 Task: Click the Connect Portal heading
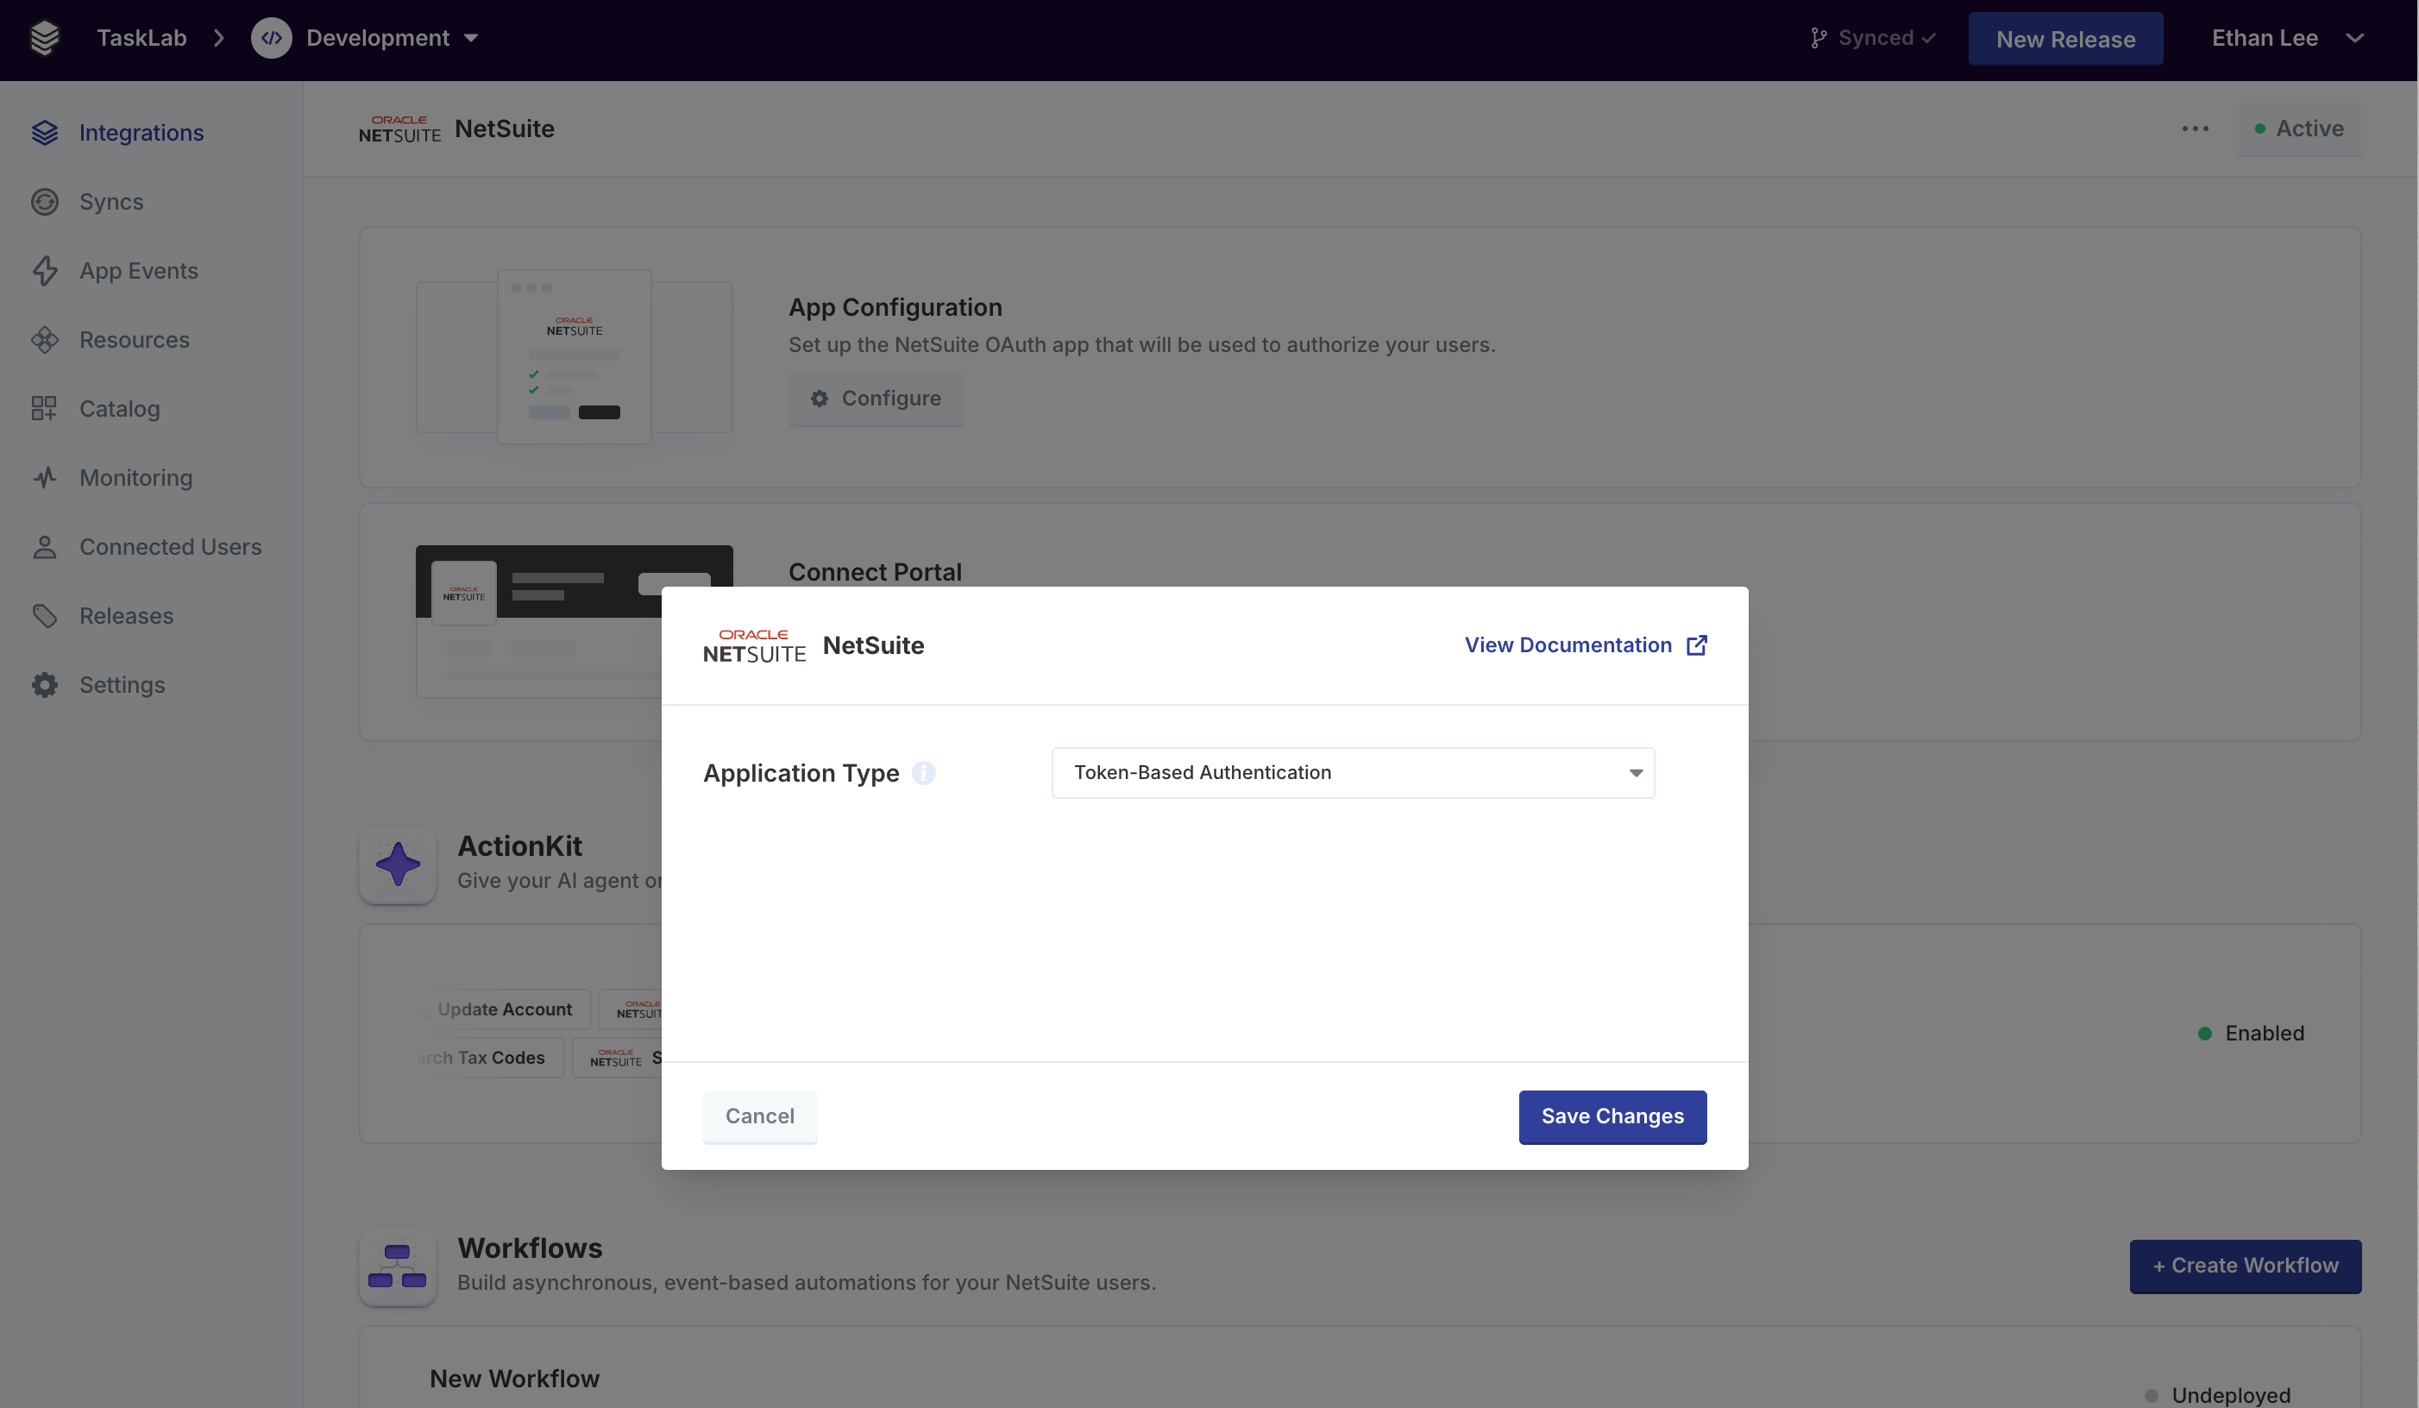[875, 572]
